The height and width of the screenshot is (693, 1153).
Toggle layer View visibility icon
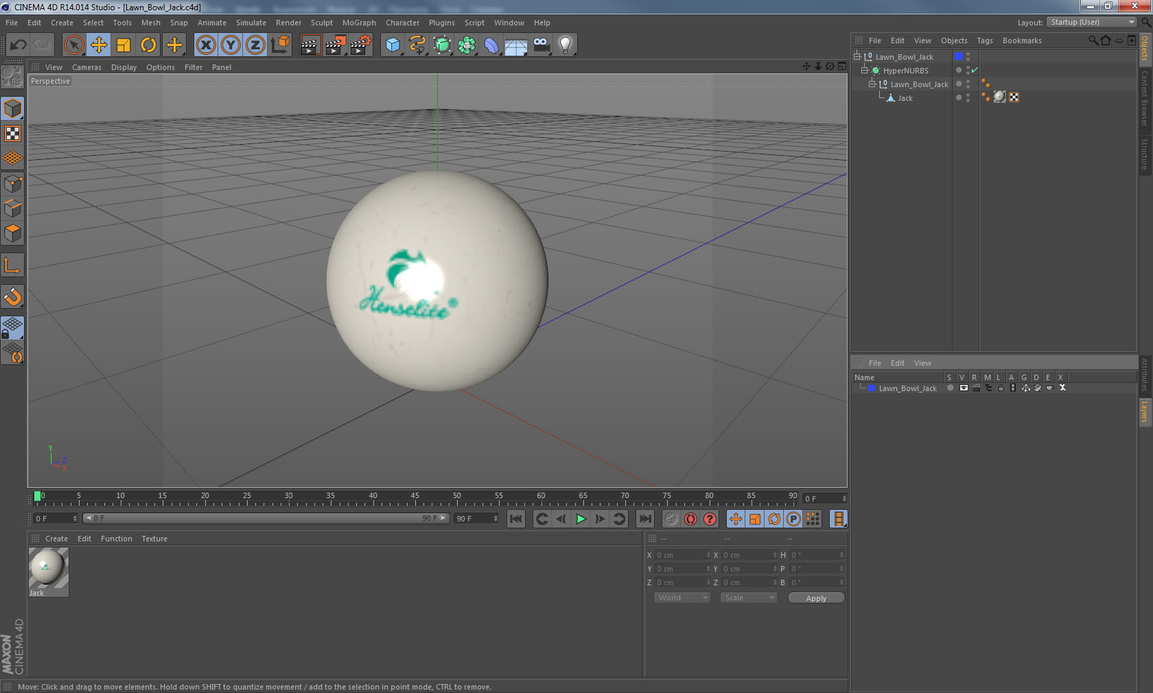[x=964, y=388]
